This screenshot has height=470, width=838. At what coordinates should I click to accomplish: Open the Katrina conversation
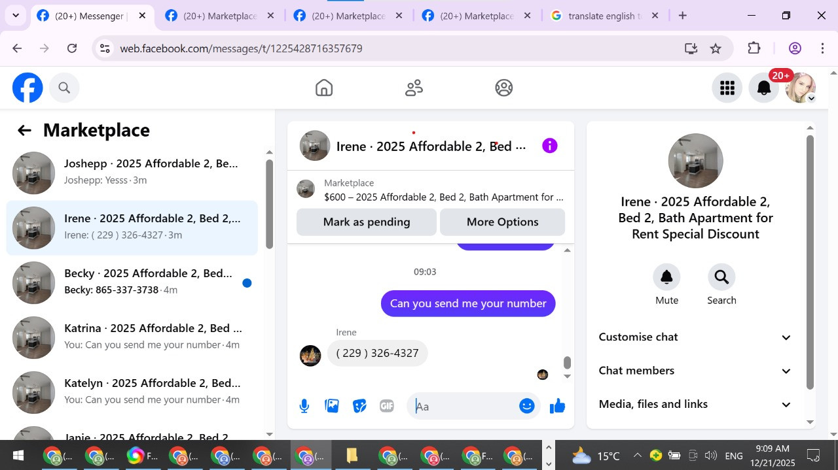[132, 337]
